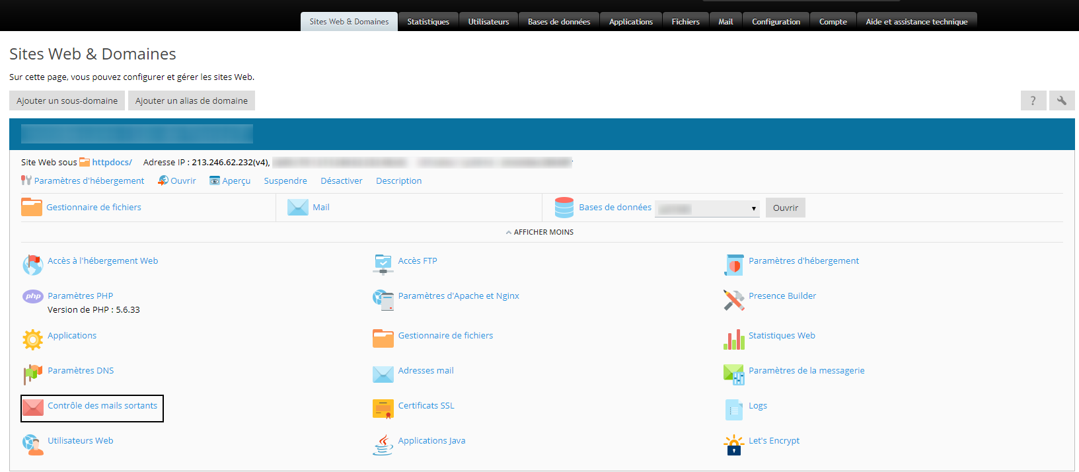Click the Ouvrir link with globe icon
1079x472 pixels.
click(183, 180)
